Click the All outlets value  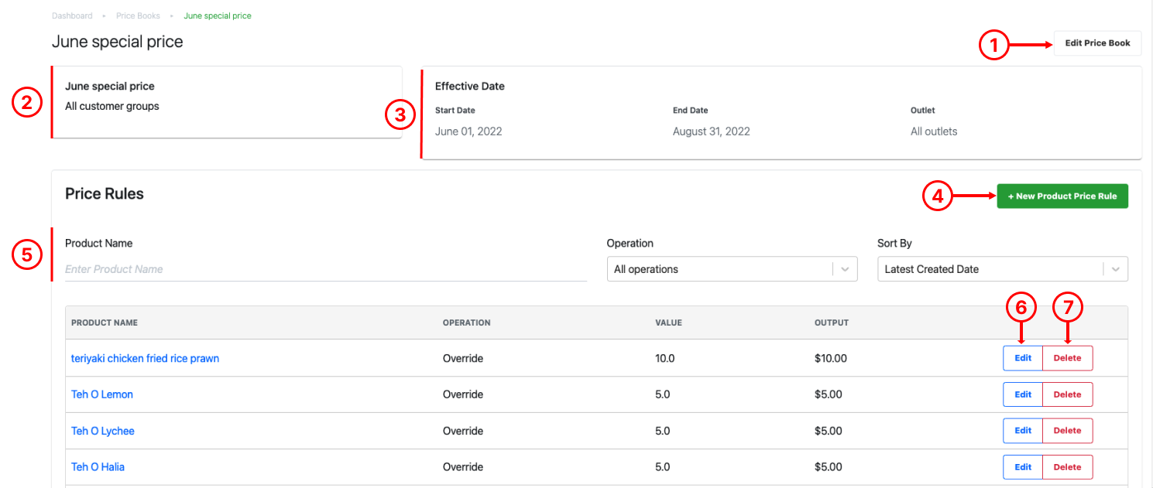pos(934,131)
